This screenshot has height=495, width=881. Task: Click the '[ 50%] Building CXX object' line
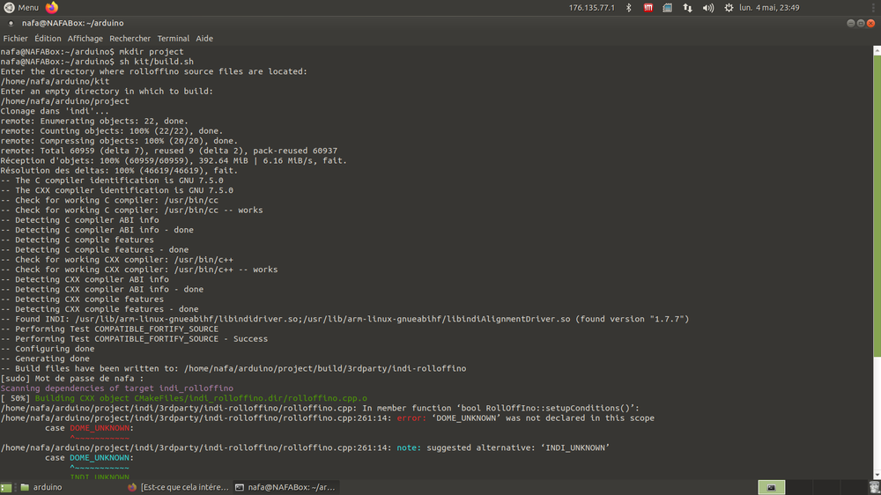coord(184,398)
